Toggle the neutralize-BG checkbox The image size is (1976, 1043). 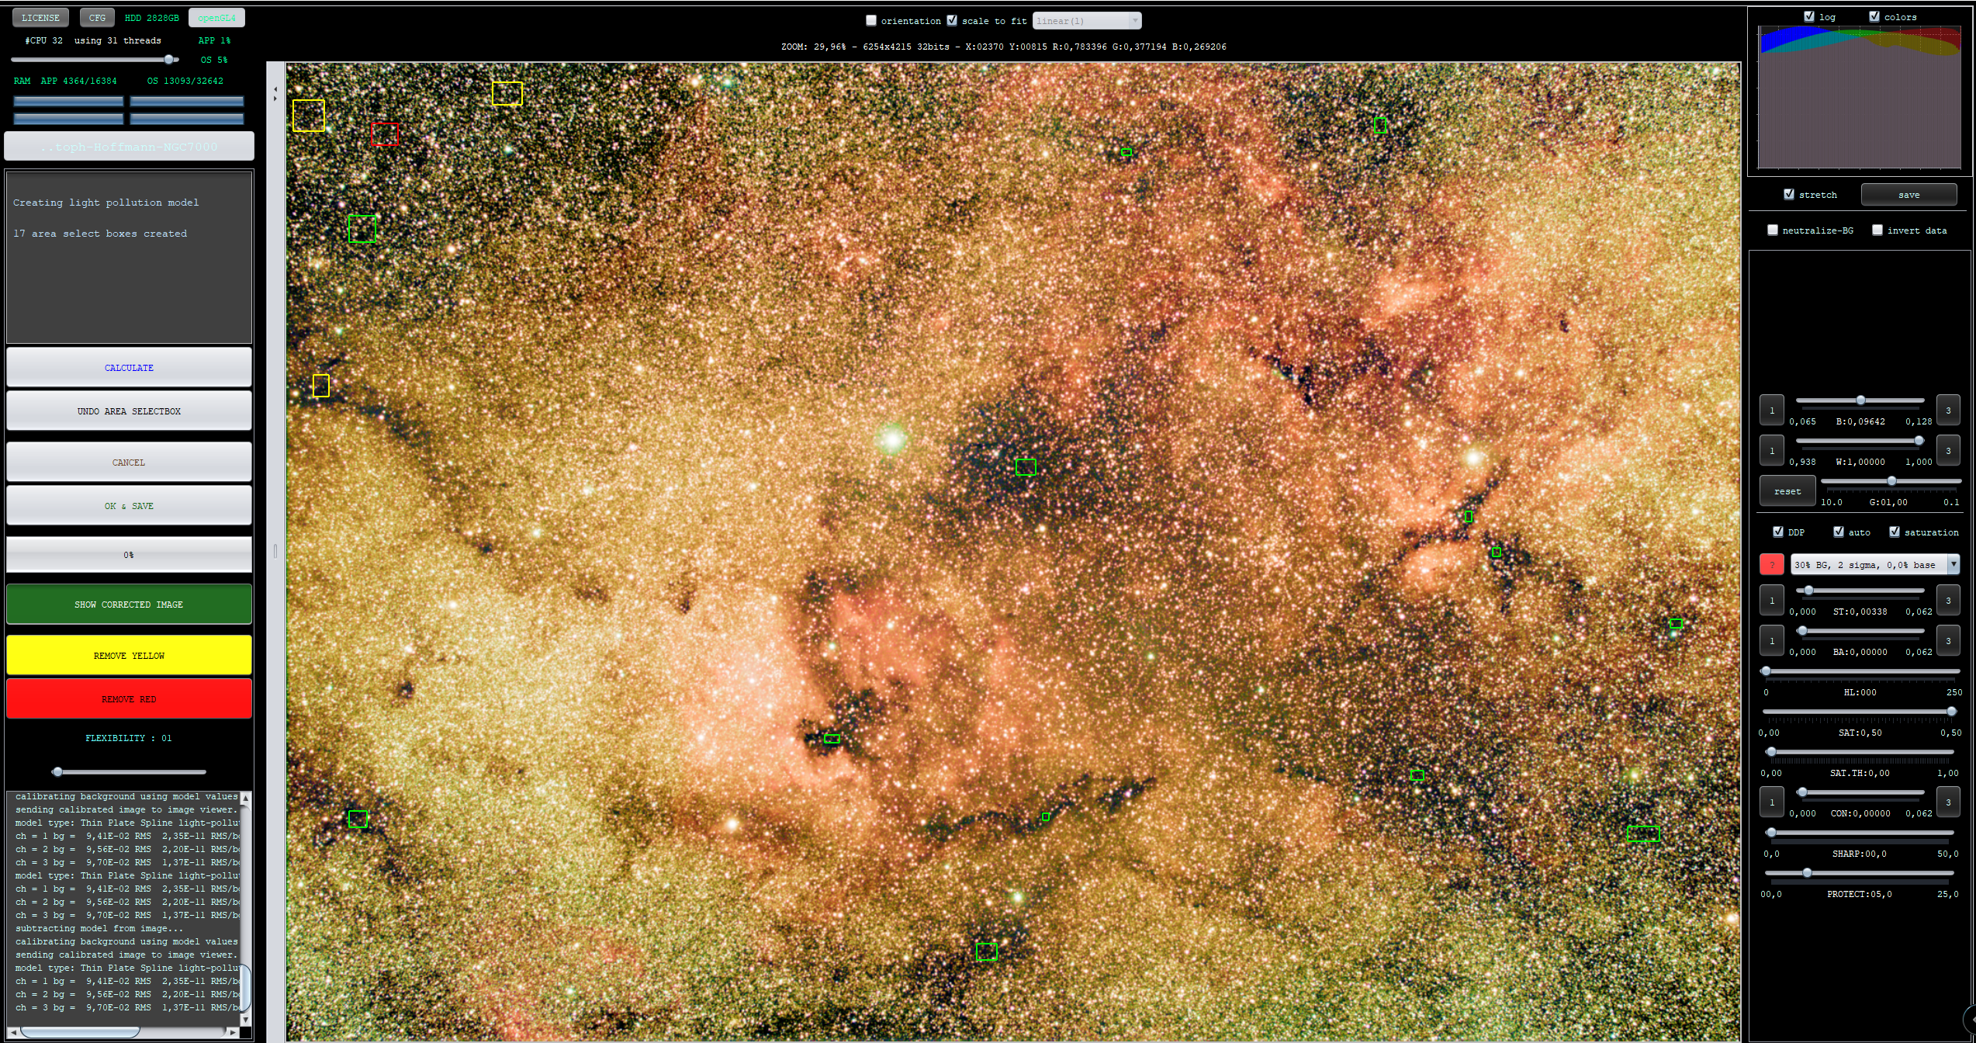coord(1773,230)
